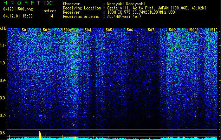Click the Receiving Location label

pyautogui.click(x=82, y=8)
